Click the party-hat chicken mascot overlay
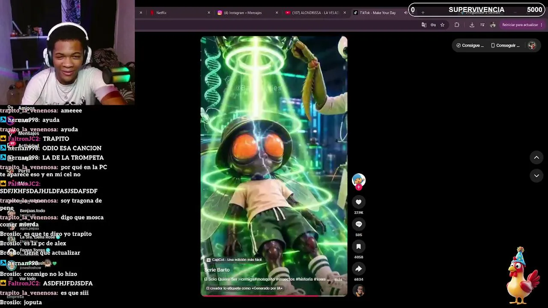The width and height of the screenshot is (548, 308). pos(523,276)
